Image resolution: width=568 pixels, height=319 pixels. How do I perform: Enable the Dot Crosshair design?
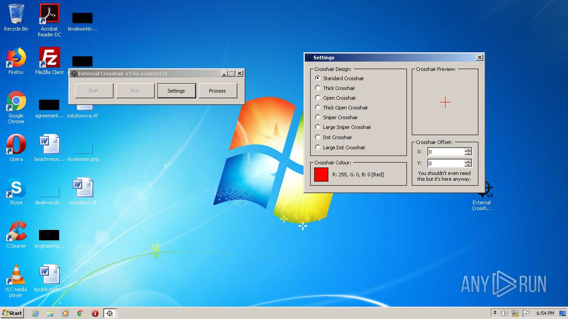[334, 137]
